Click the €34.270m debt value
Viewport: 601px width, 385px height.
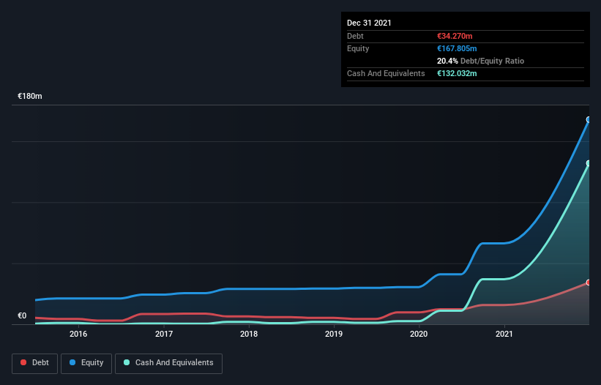pos(455,36)
